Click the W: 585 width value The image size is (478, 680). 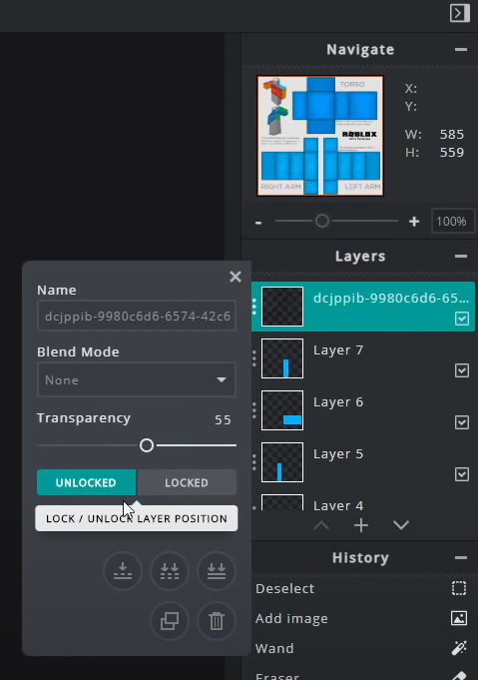click(x=452, y=134)
